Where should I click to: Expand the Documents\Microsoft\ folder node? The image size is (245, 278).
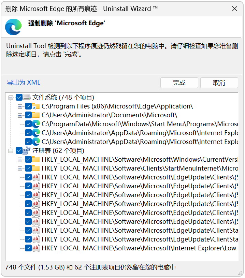click(20, 115)
